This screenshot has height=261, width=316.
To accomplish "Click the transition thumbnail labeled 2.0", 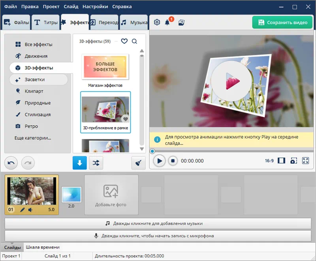I will [71, 195].
